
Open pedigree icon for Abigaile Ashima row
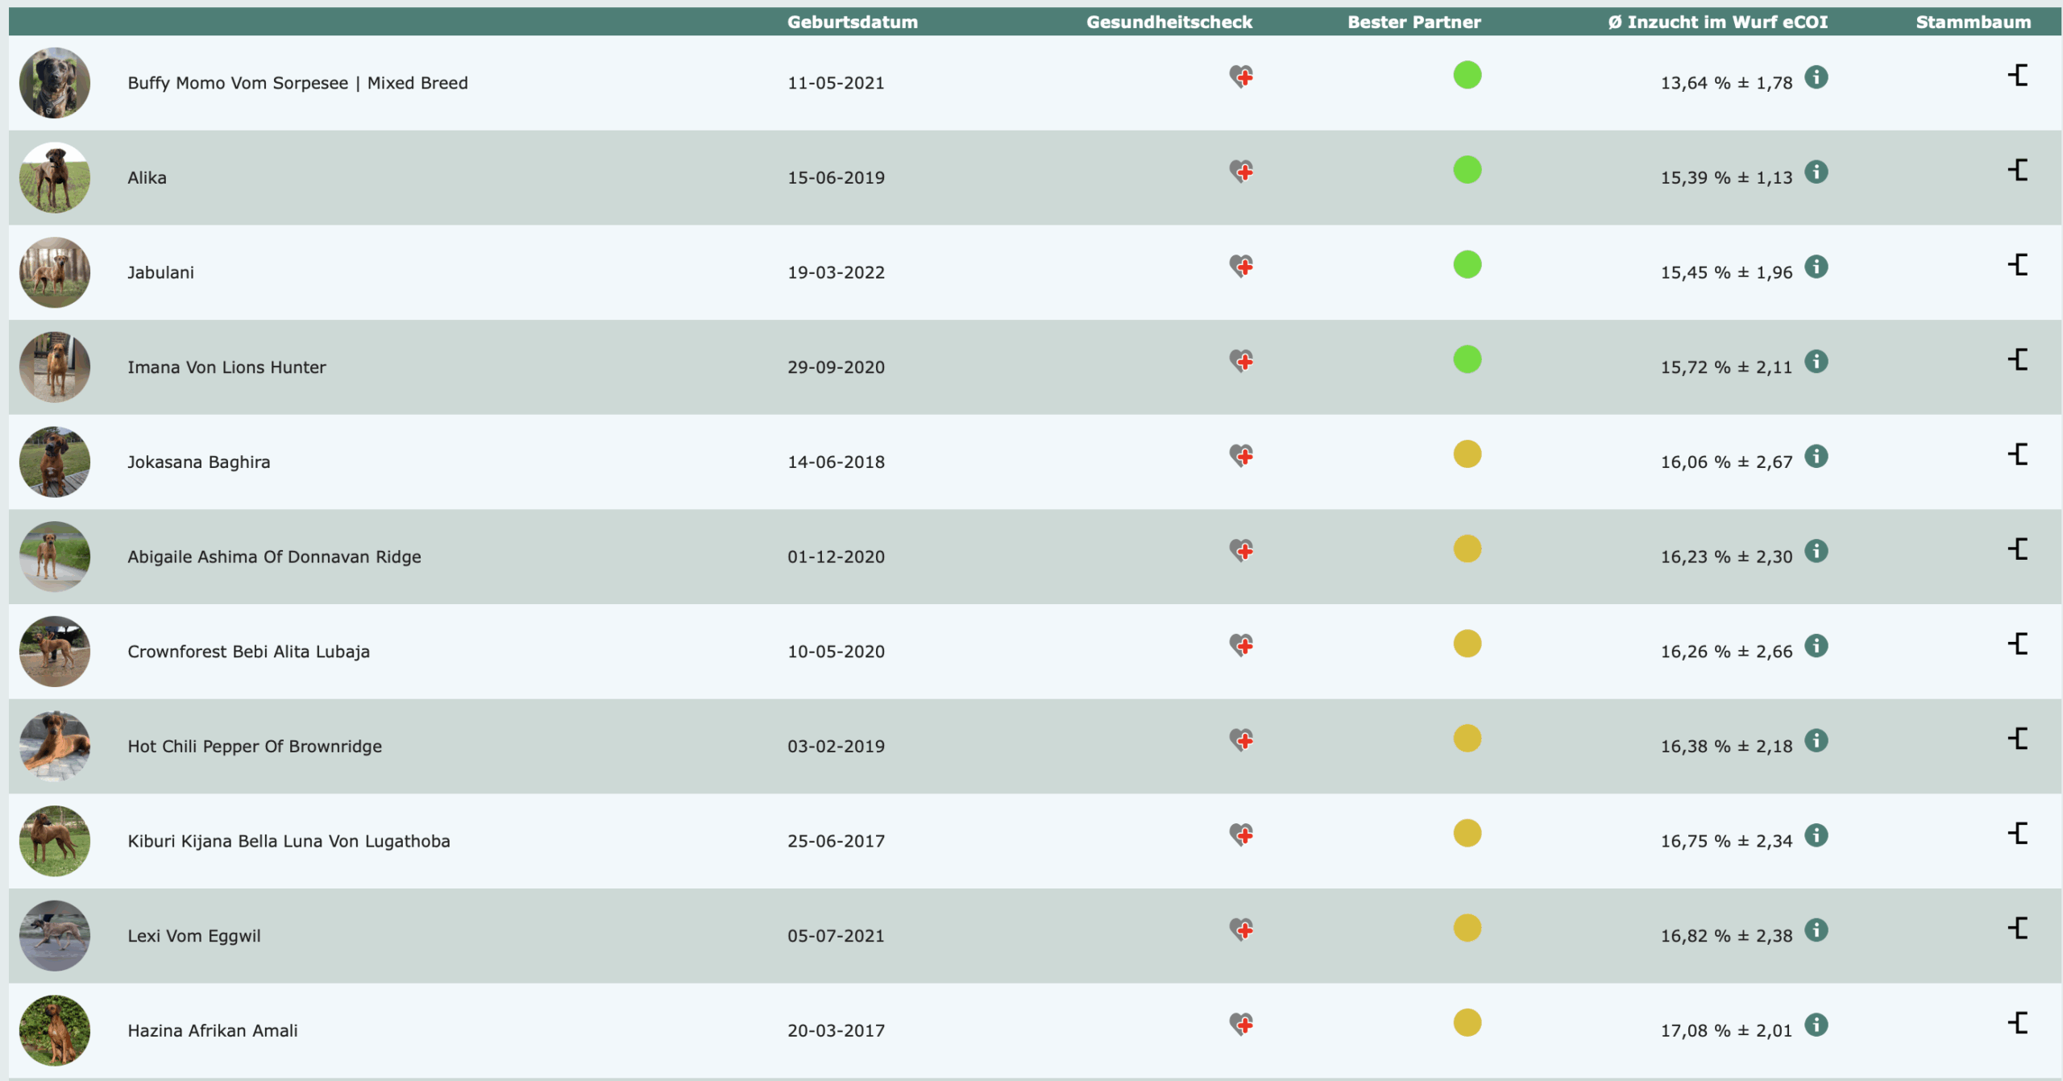[x=2018, y=549]
